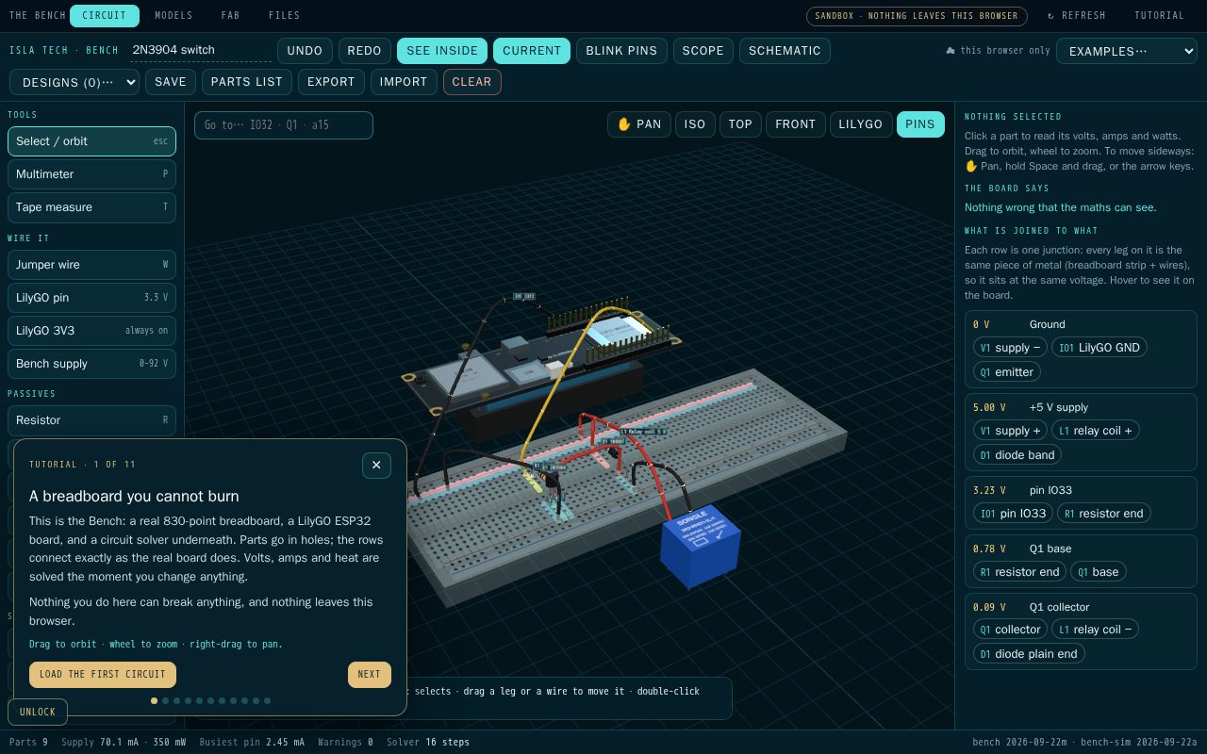
Task: Open the PARTS LIST
Action: click(247, 82)
